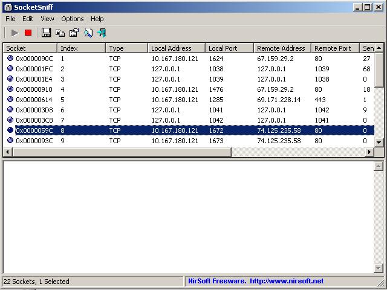Image resolution: width=387 pixels, height=290 pixels.
Task: Click local port 1672 in highlighted row
Action: (x=216, y=130)
